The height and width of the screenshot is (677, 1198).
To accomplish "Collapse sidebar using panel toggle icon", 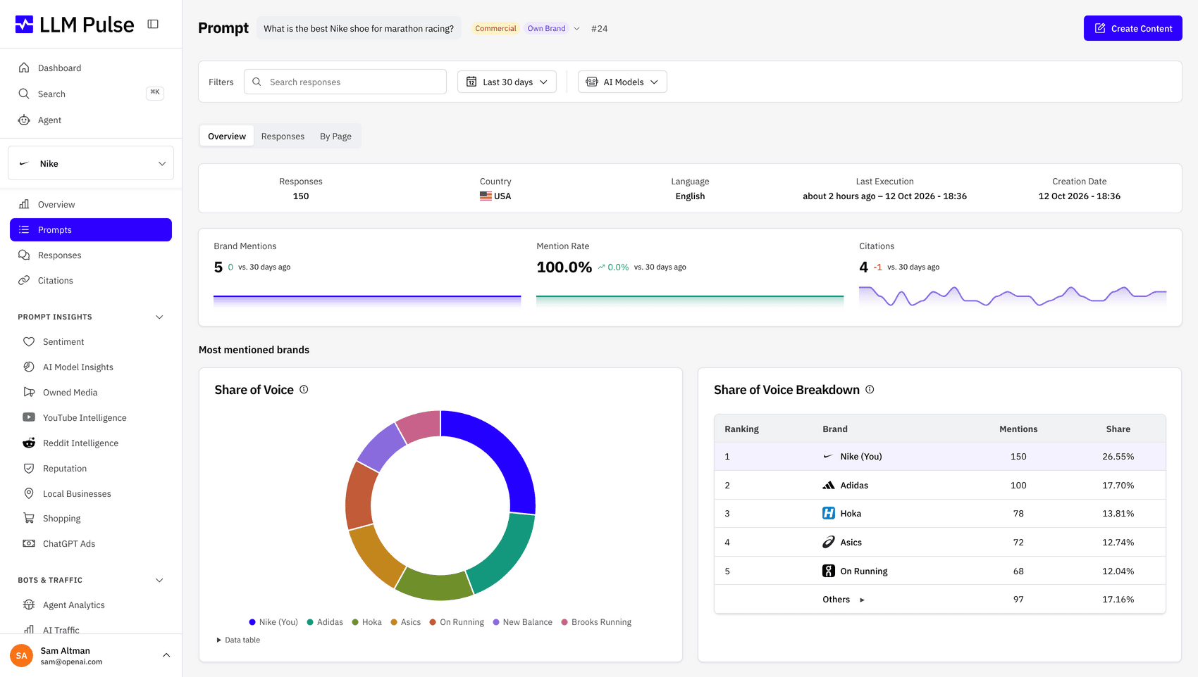I will 153,24.
